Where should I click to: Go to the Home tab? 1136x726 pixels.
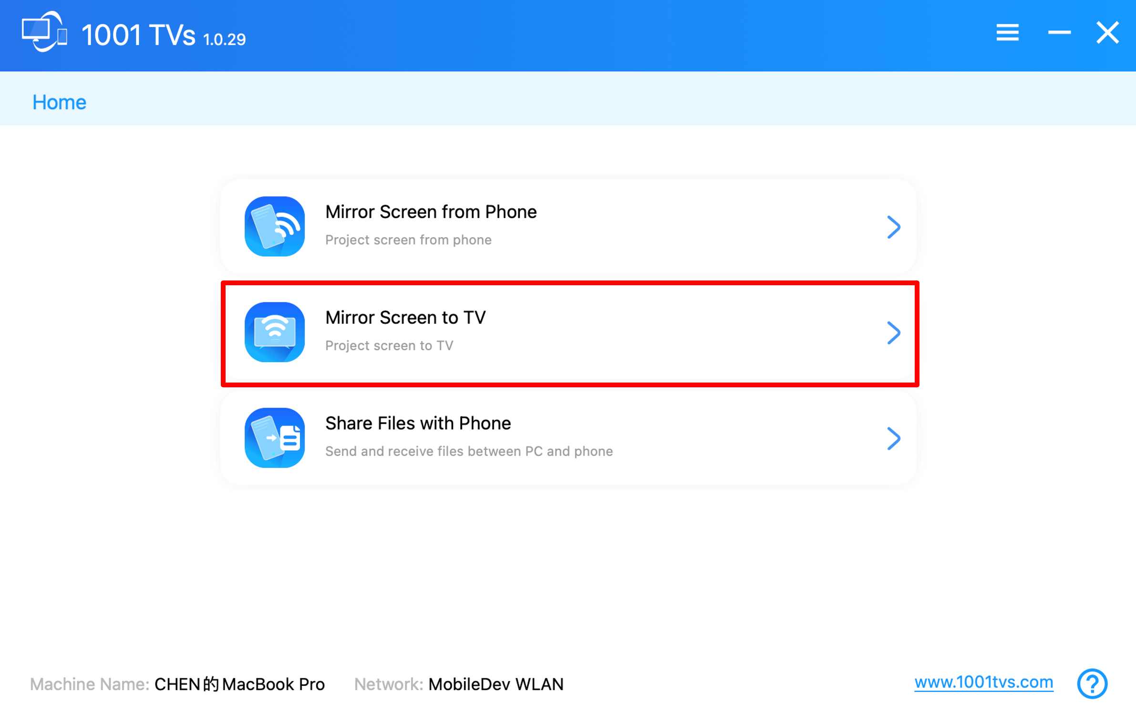tap(59, 102)
